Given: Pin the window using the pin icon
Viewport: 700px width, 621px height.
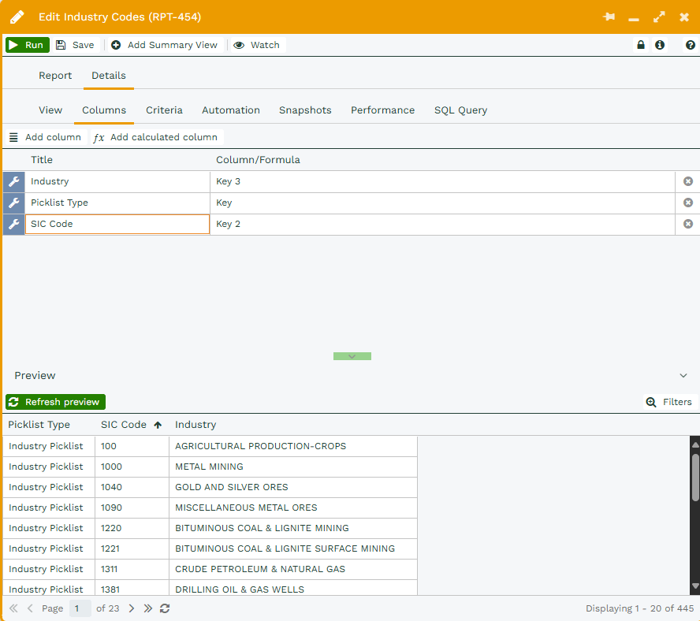Looking at the screenshot, I should (x=609, y=17).
